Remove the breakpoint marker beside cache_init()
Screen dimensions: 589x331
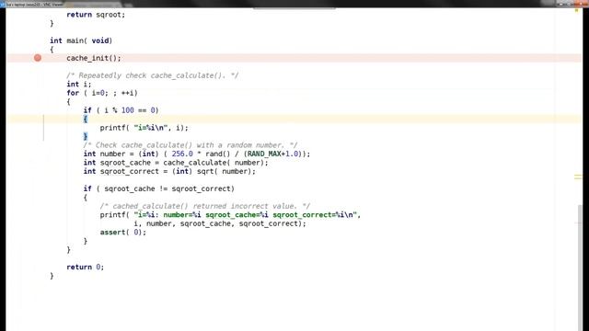(x=38, y=58)
